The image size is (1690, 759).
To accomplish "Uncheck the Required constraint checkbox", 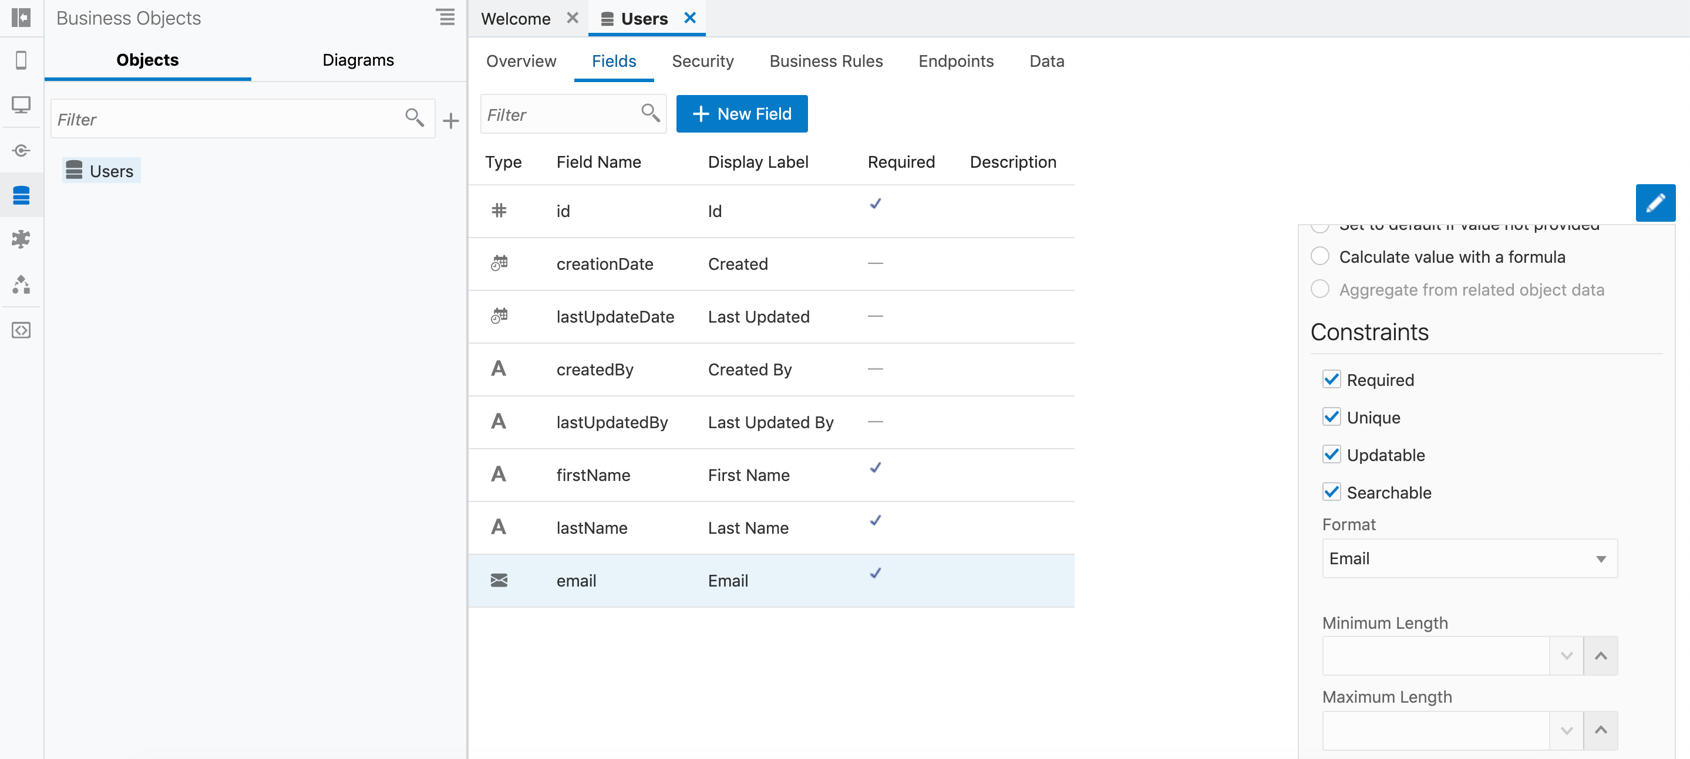I will [x=1331, y=380].
